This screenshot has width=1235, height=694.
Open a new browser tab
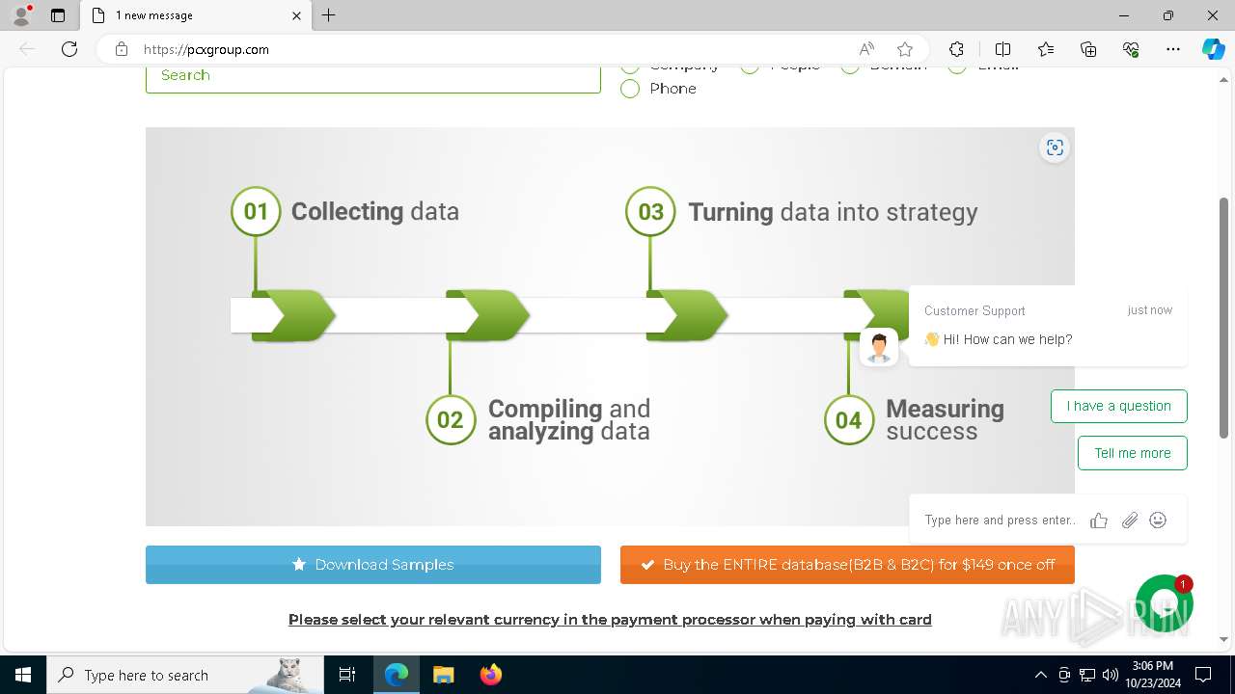pos(329,15)
